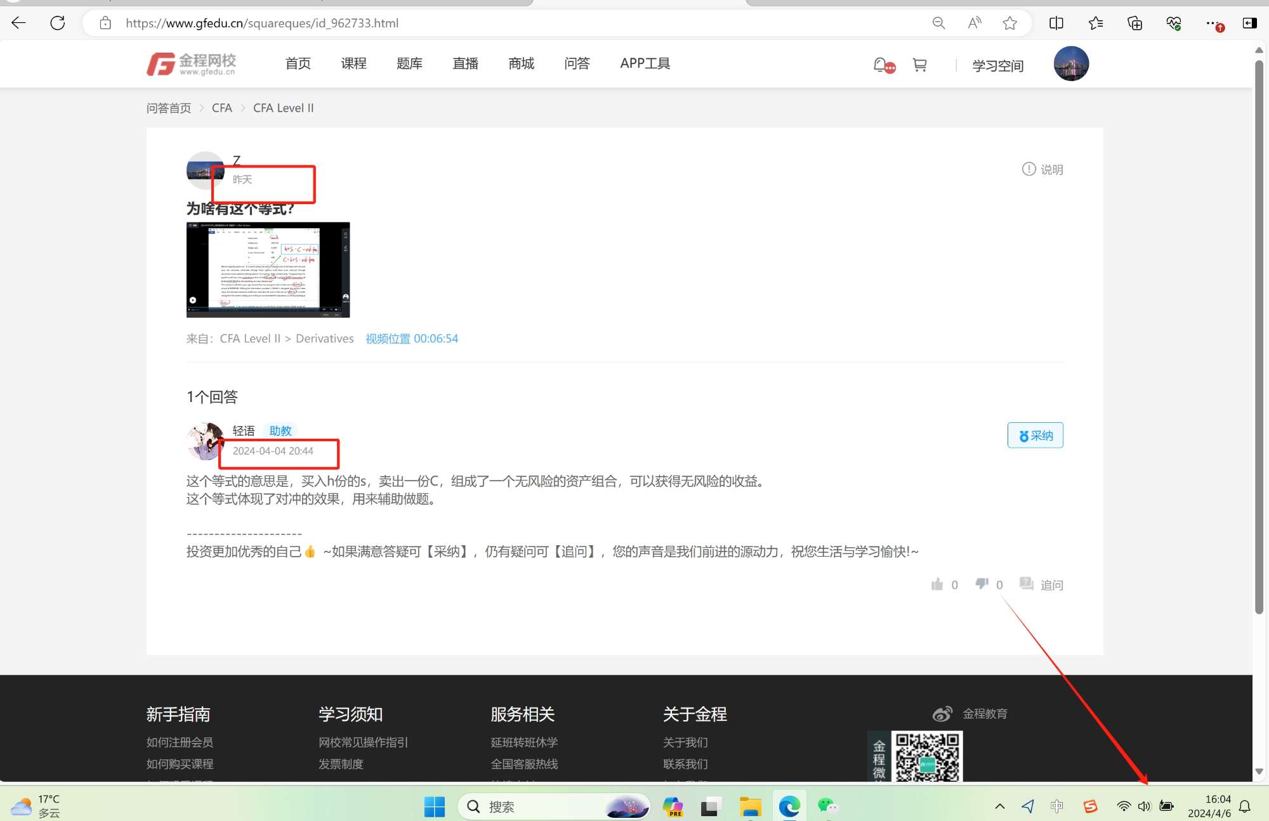Image resolution: width=1269 pixels, height=821 pixels.
Task: Select the 直播 navigation item
Action: point(465,63)
